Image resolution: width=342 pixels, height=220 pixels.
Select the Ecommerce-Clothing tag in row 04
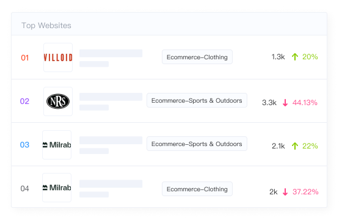[197, 189]
